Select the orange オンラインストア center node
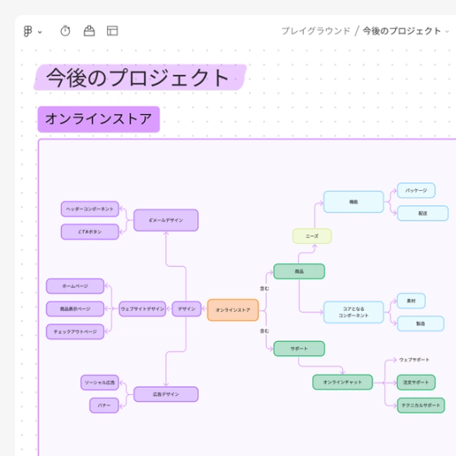456x456 pixels. click(x=233, y=310)
